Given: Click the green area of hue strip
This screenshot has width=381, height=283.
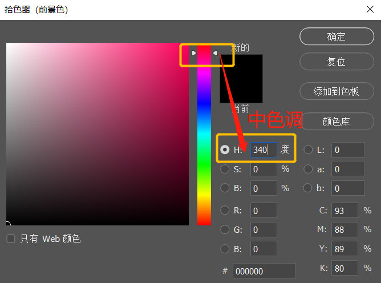Looking at the screenshot, I should (204, 164).
